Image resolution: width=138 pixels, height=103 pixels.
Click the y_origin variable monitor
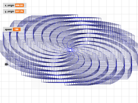(x=15, y=11)
